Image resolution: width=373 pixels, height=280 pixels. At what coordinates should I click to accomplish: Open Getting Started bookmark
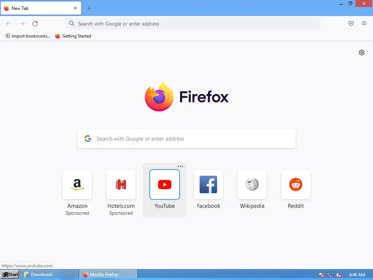tap(73, 36)
